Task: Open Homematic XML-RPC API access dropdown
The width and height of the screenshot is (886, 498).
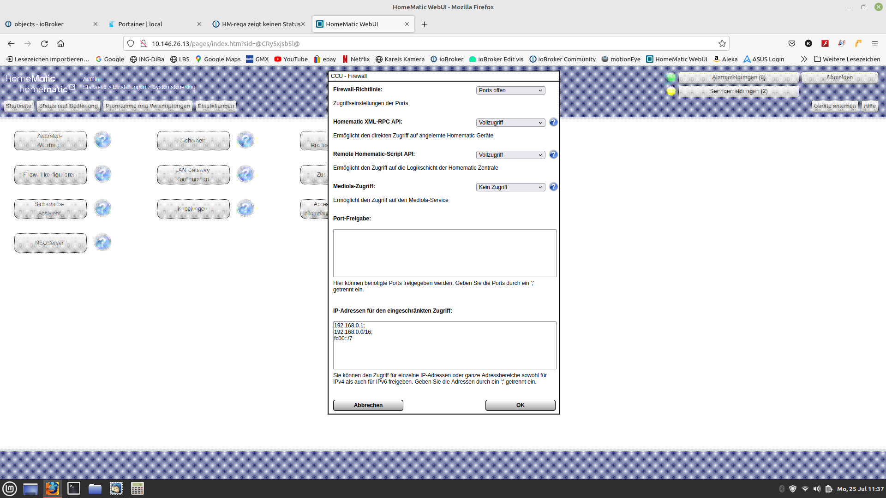Action: [510, 123]
